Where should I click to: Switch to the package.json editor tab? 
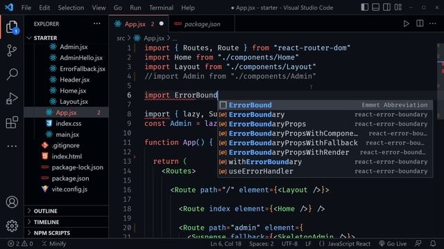coord(202,24)
